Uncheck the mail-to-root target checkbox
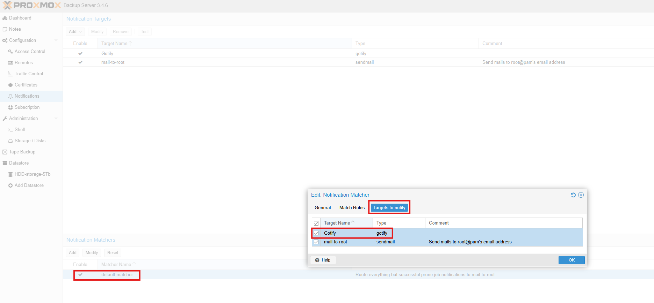The height and width of the screenshot is (303, 654). [x=316, y=242]
